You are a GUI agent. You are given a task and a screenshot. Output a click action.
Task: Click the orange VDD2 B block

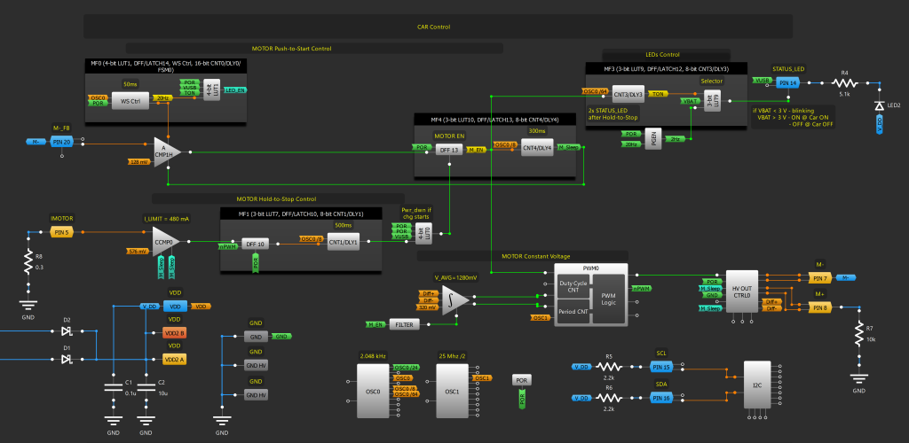pos(174,333)
